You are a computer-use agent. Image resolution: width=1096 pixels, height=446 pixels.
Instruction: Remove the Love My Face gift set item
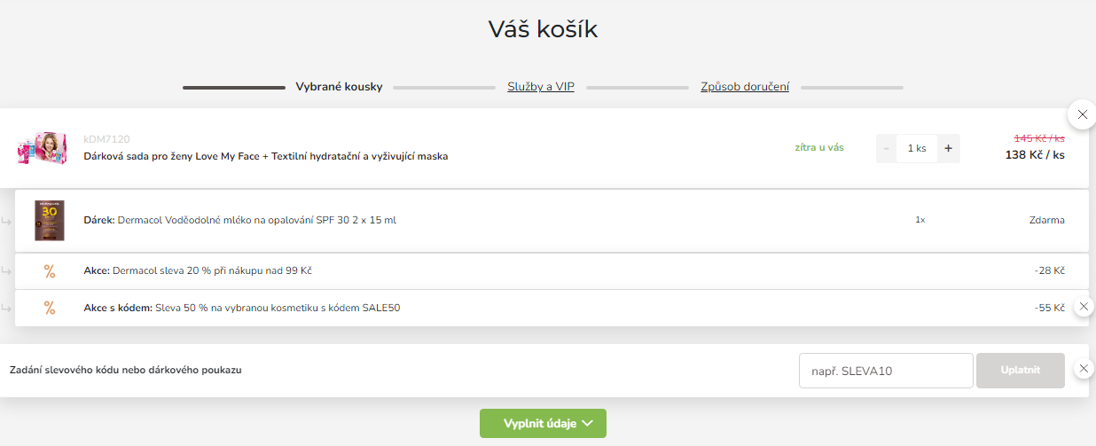click(1082, 114)
